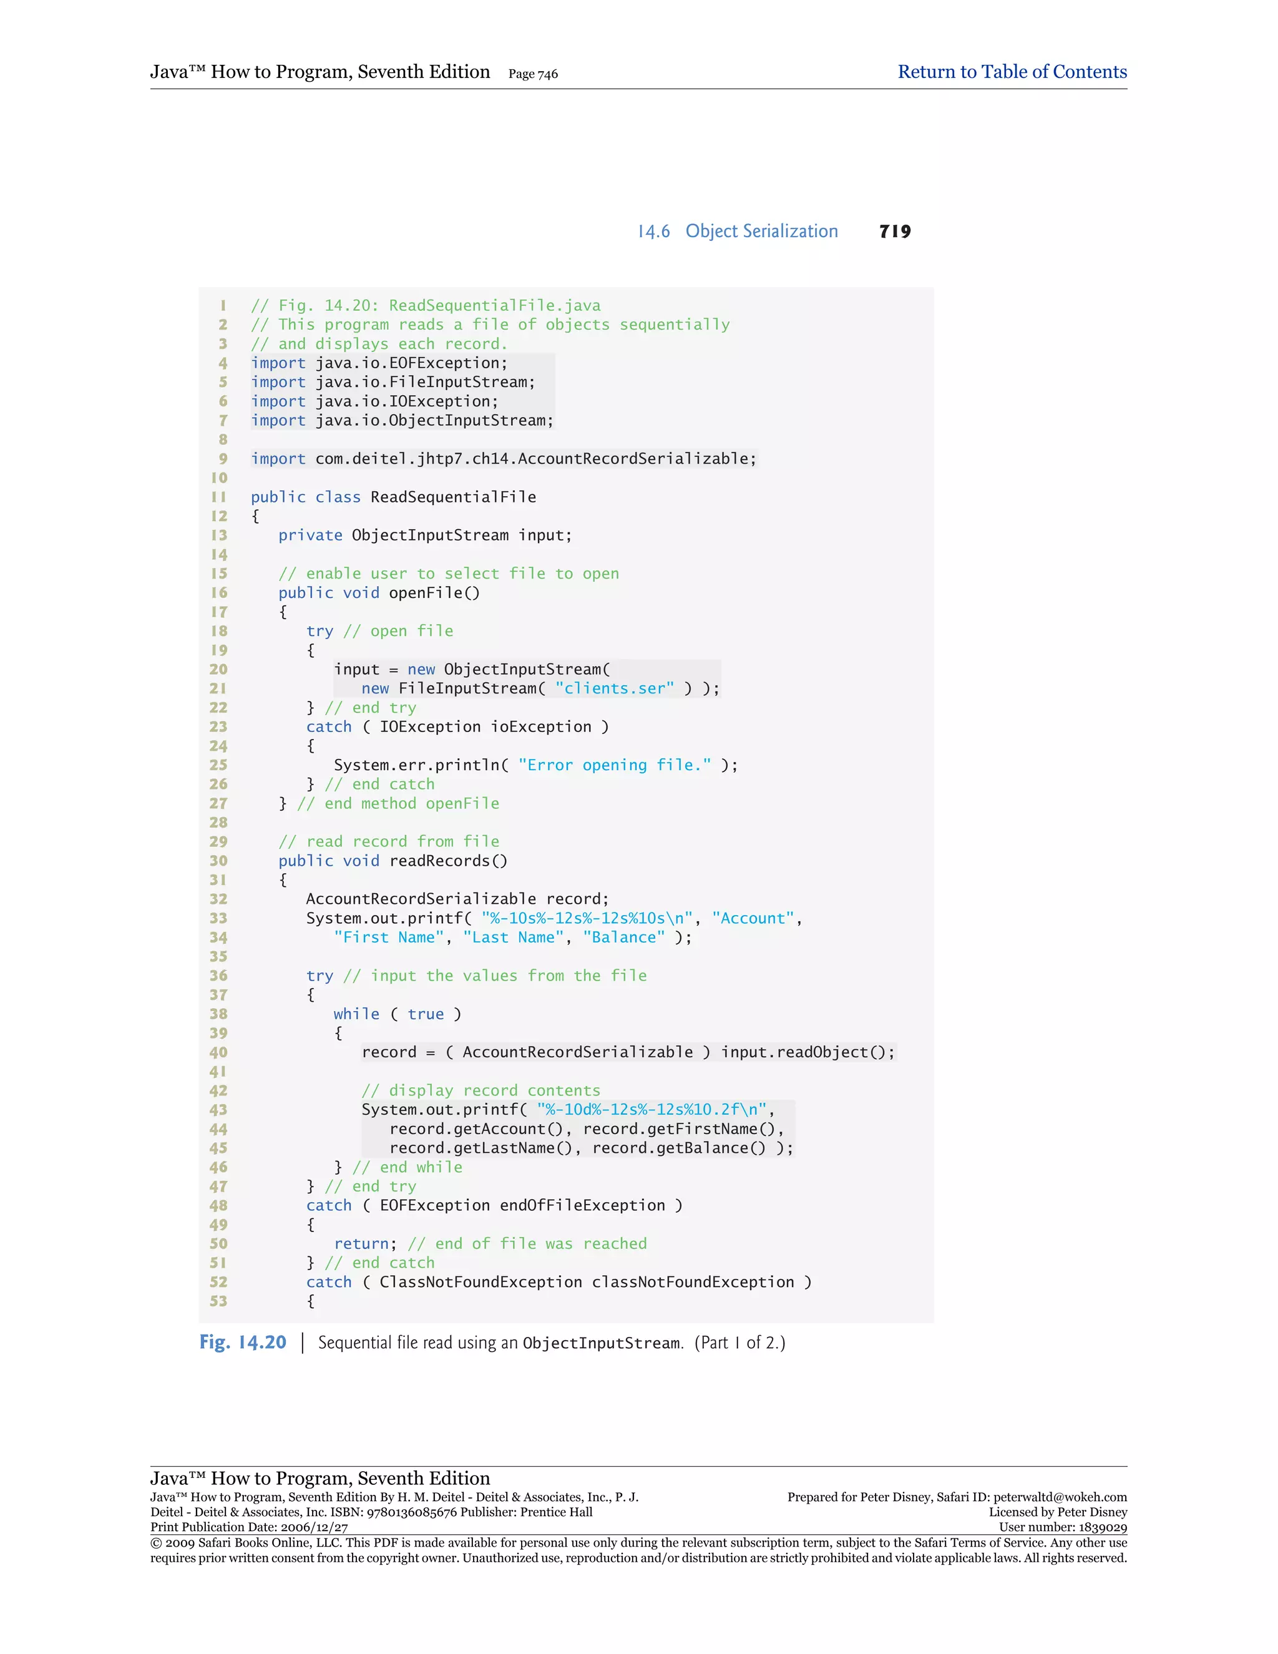Viewport: 1278px width, 1654px height.
Task: Click the book title in the page header
Action: 319,72
